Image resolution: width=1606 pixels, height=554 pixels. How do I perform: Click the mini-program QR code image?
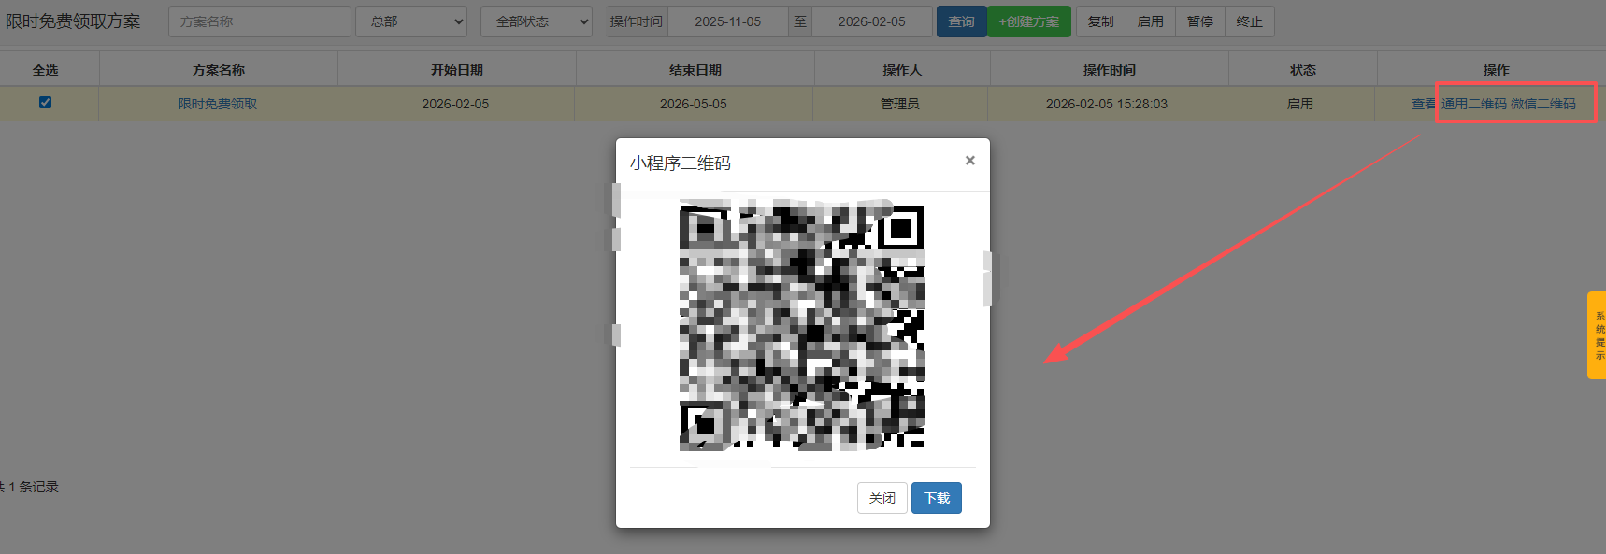801,327
